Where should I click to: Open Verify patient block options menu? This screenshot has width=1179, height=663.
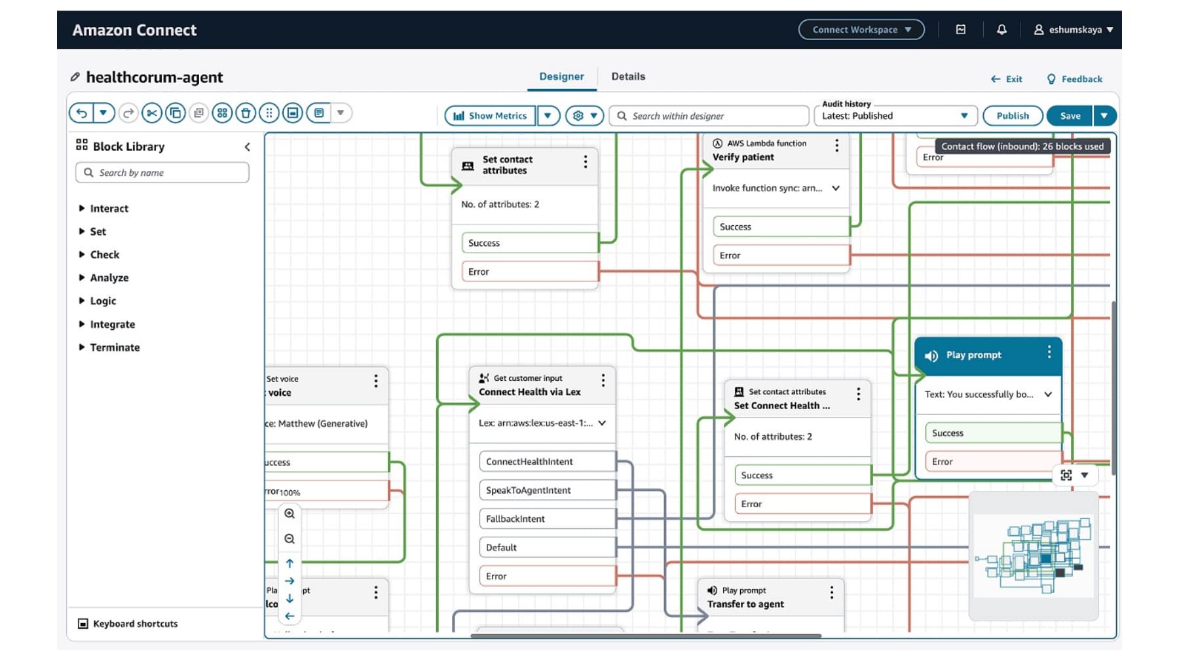point(836,145)
